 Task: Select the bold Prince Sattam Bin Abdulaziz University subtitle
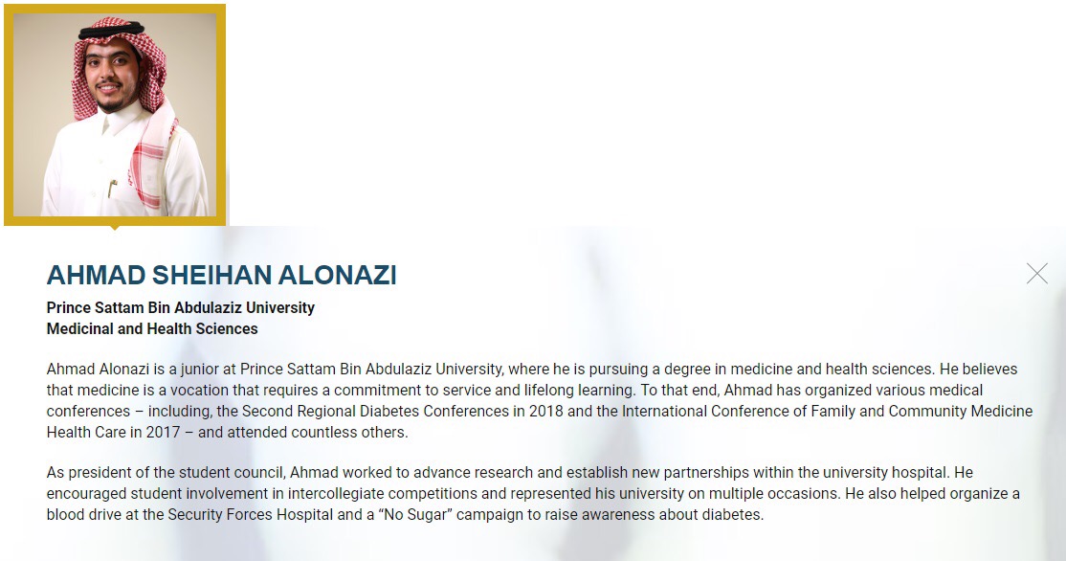point(180,308)
